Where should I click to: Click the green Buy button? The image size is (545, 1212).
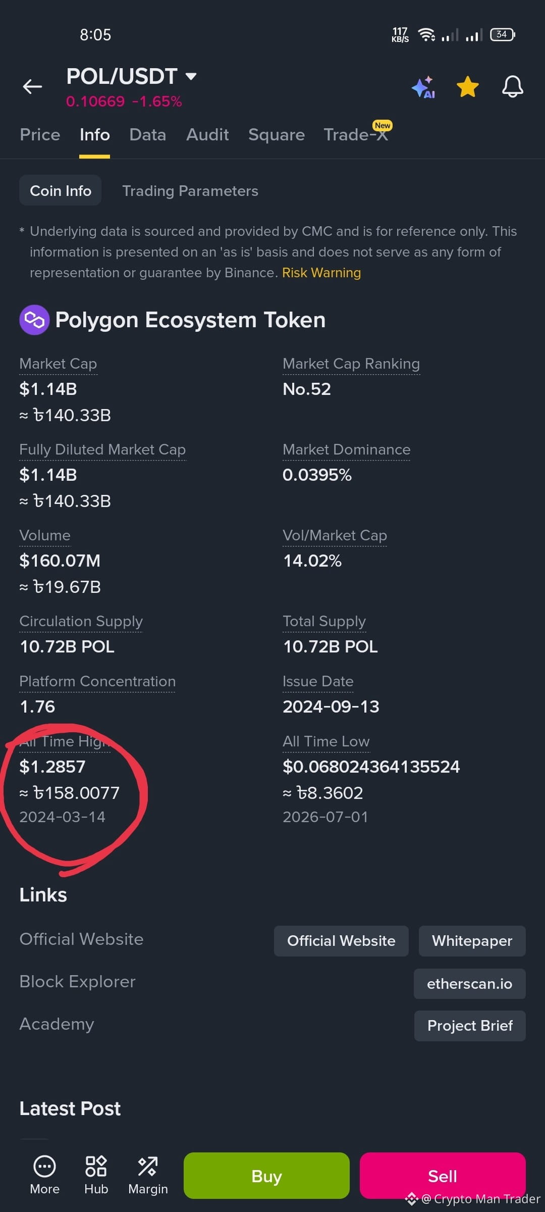[x=266, y=1176]
